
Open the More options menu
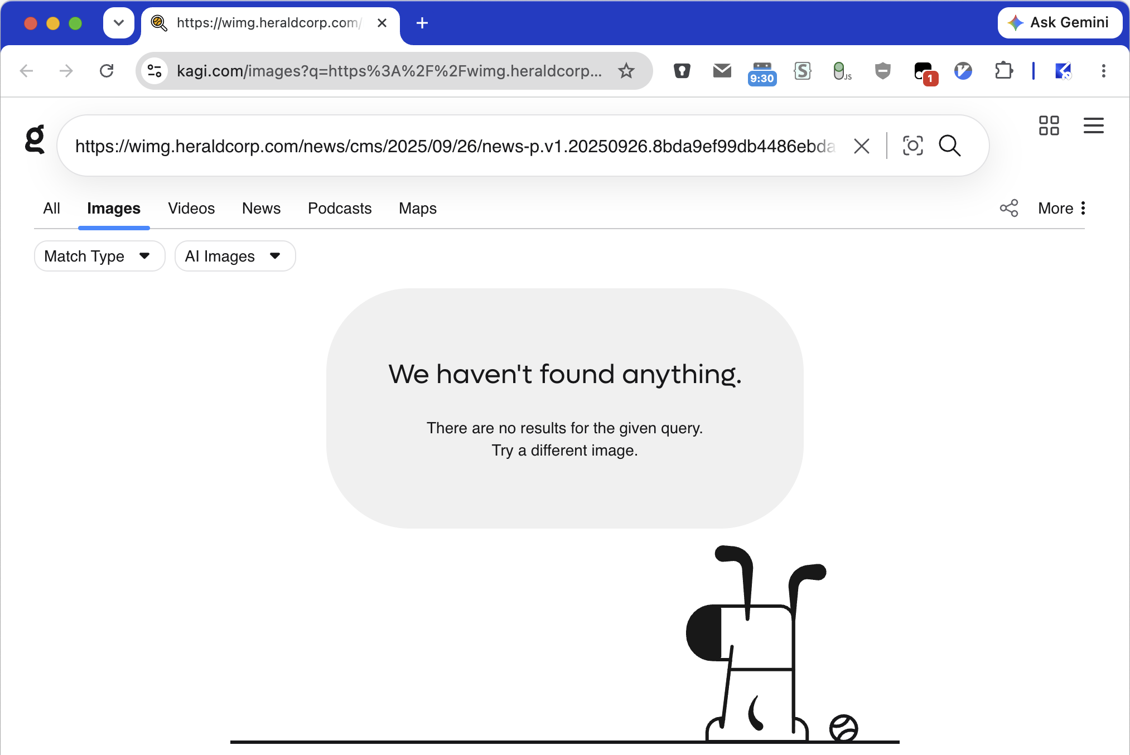(x=1062, y=208)
